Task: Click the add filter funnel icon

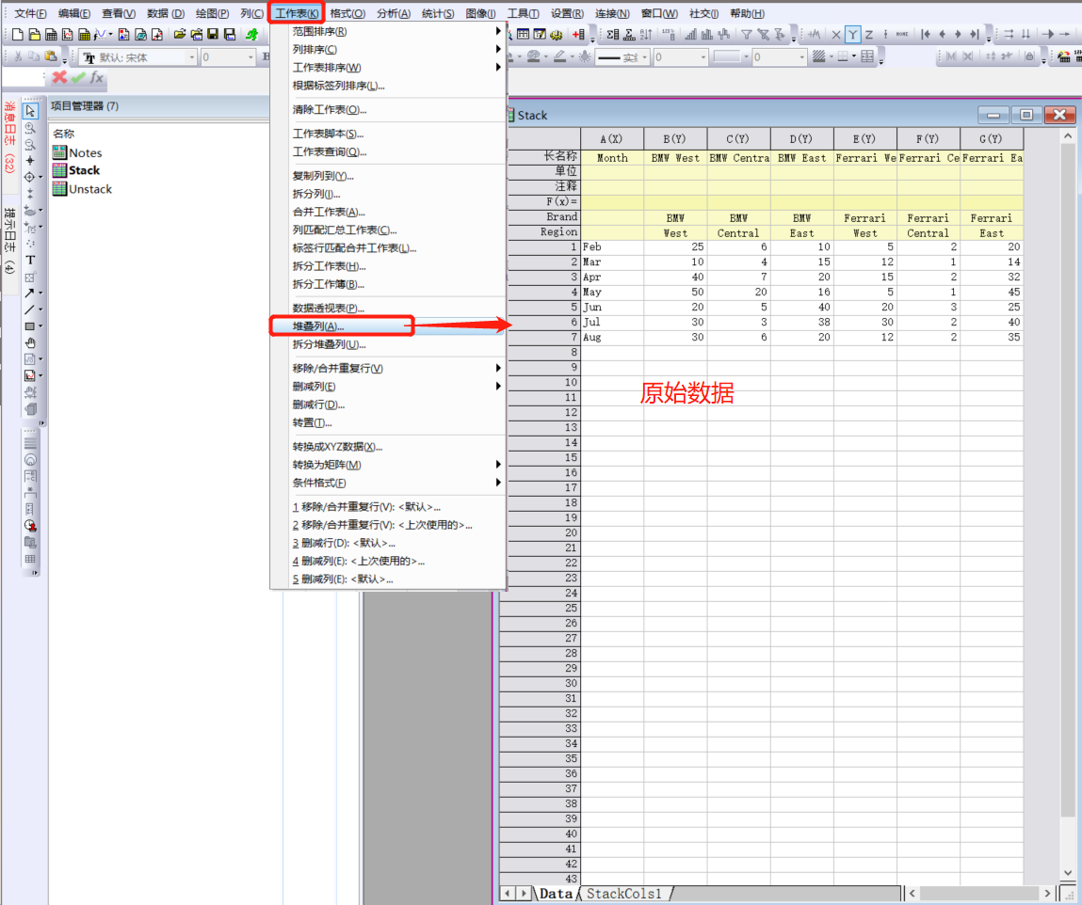Action: pos(746,34)
